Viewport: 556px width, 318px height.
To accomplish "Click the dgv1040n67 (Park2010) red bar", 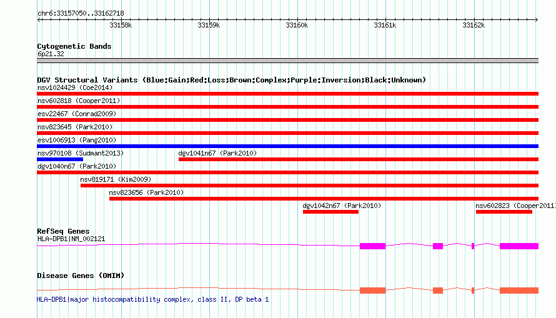I will 287,172.
